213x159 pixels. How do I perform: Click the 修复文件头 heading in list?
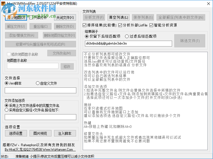pyautogui.click(x=94, y=134)
